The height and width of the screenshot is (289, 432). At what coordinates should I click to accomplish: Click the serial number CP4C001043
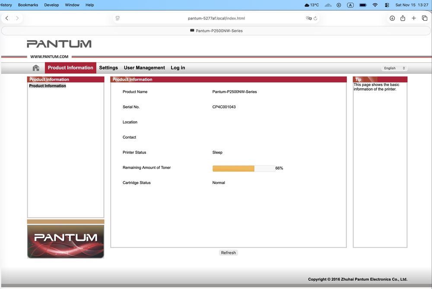click(224, 107)
